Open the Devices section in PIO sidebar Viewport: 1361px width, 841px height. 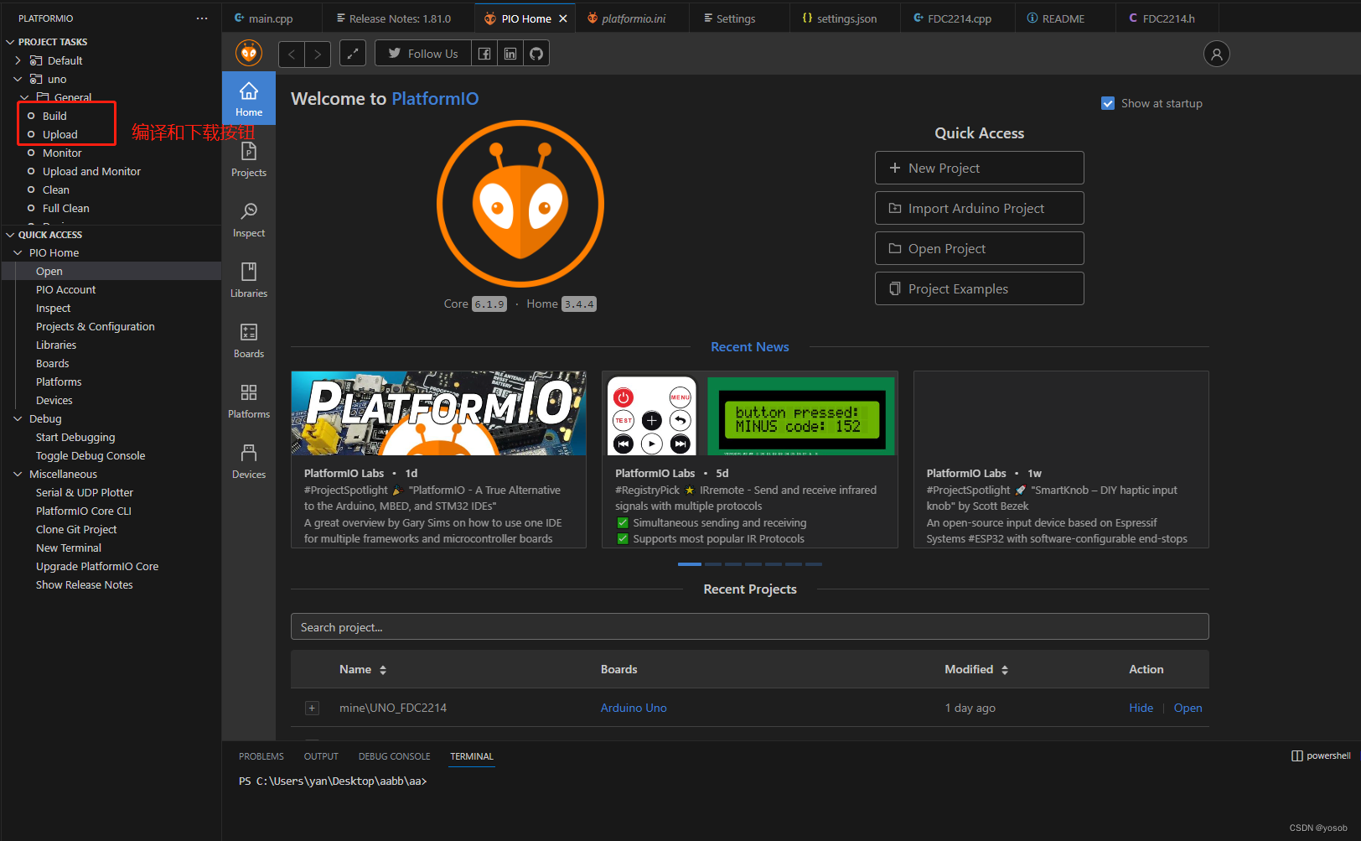pos(249,461)
